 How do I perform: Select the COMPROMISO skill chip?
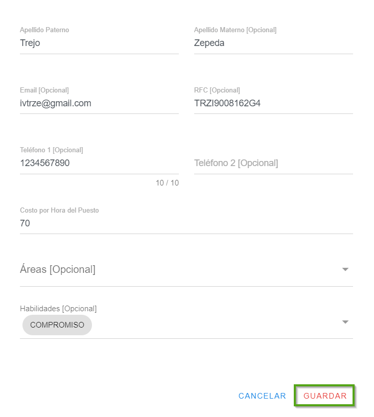pyautogui.click(x=57, y=325)
